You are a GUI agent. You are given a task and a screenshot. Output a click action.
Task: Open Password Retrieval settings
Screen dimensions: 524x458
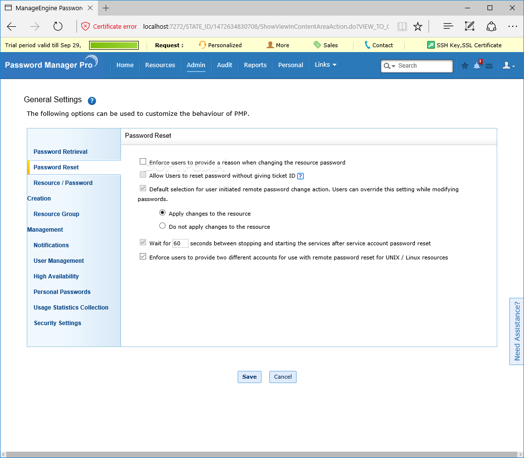pyautogui.click(x=60, y=152)
